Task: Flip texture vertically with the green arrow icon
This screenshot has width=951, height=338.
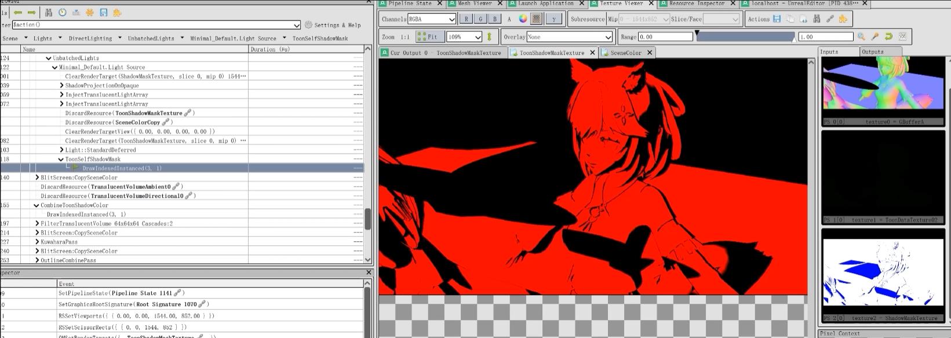Action: 489,37
